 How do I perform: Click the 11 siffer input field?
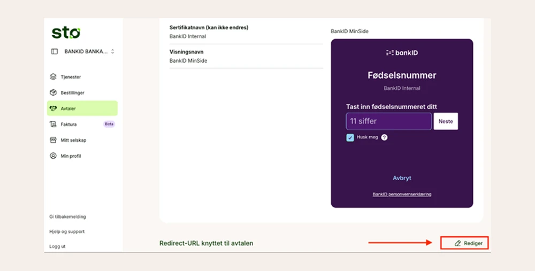pyautogui.click(x=388, y=121)
